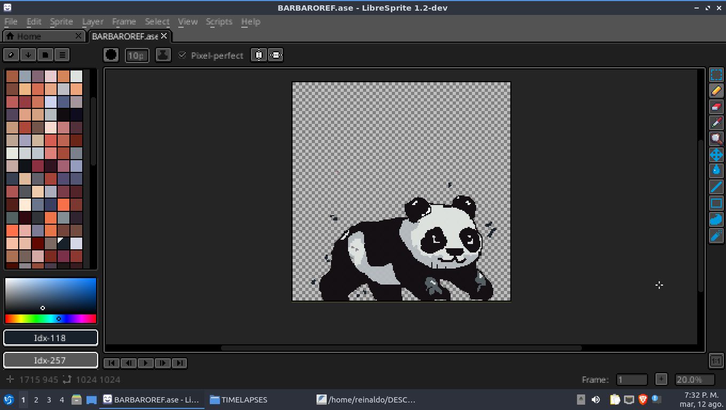Click the canvas vertical scrollbar
The width and height of the screenshot is (726, 410).
click(701, 215)
